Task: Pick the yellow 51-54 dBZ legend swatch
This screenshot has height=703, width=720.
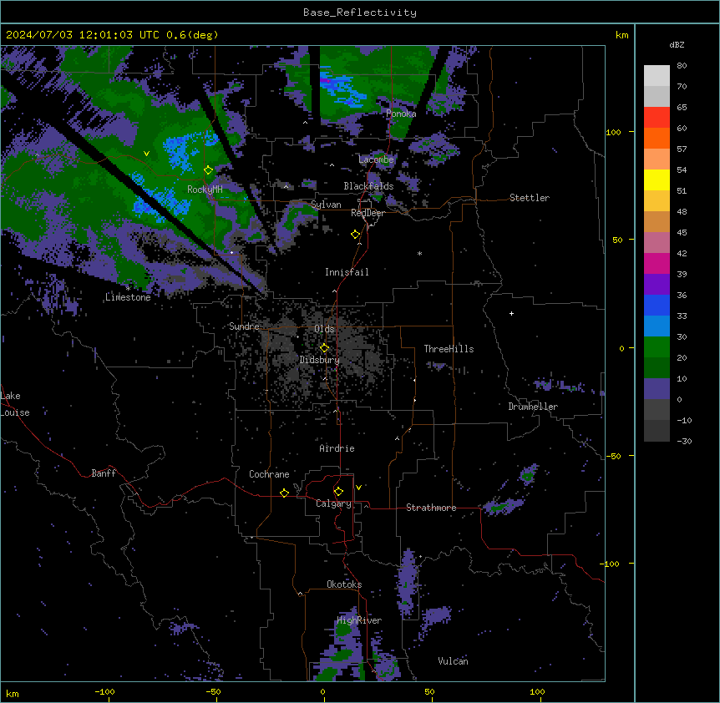Action: (657, 180)
